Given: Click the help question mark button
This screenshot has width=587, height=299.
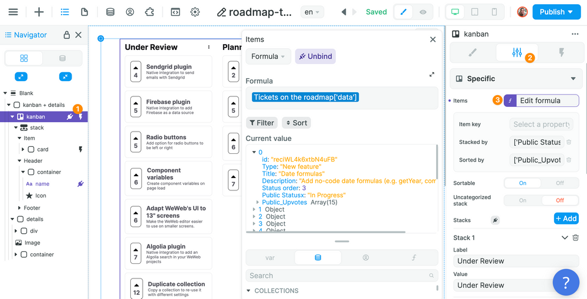Looking at the screenshot, I should click(x=565, y=283).
